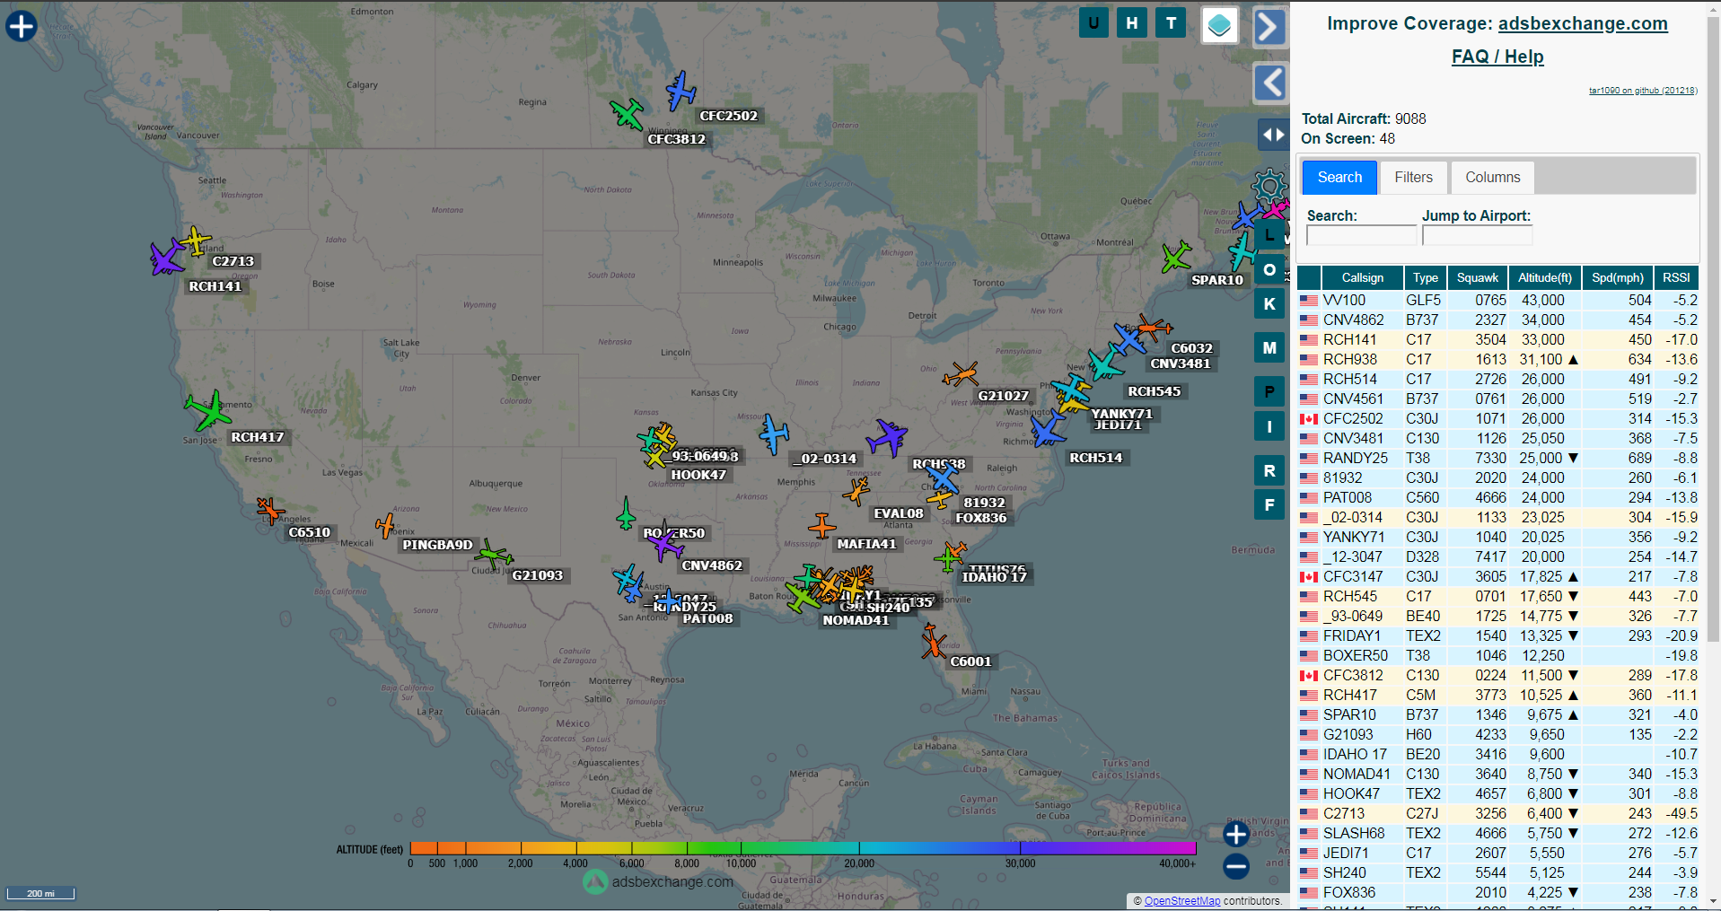Click the MAFIA41 orange aircraft icon on map
This screenshot has height=911, width=1721.
coord(821,526)
